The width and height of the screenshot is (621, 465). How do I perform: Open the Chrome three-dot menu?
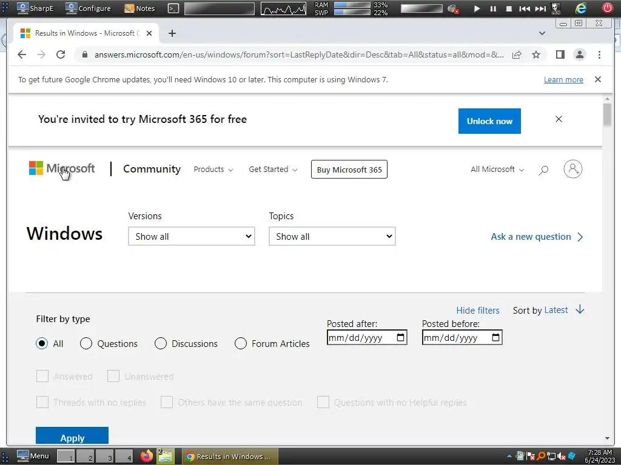pos(599,54)
